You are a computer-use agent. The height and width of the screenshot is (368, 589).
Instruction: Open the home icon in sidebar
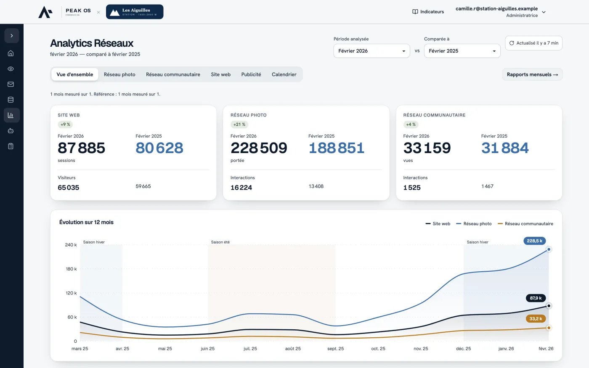tap(11, 53)
